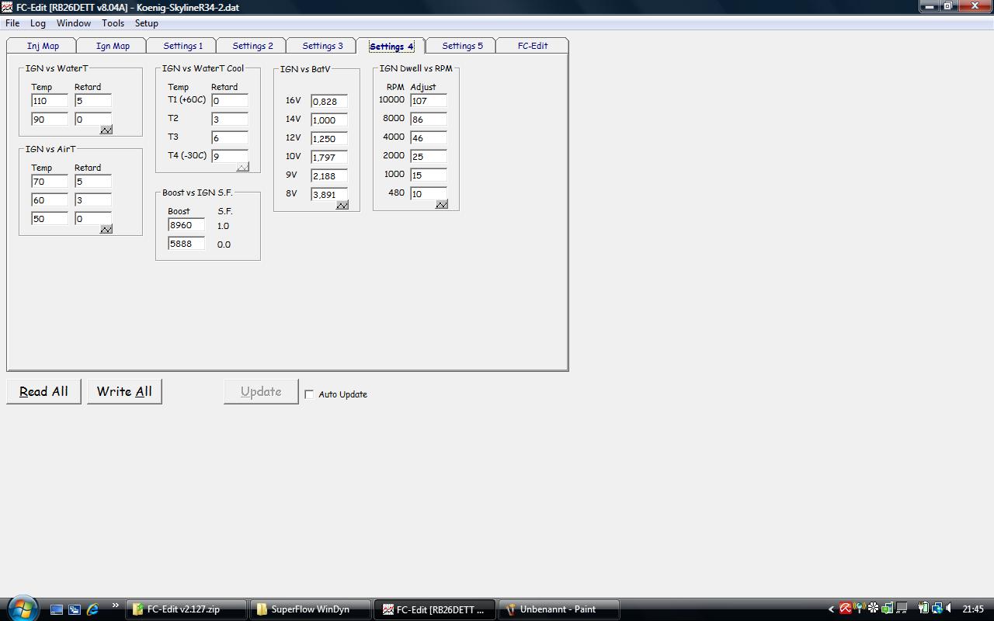Screen dimensions: 994x621
Task: Select the 10000 RPM dwell adjust field
Action: tap(429, 101)
